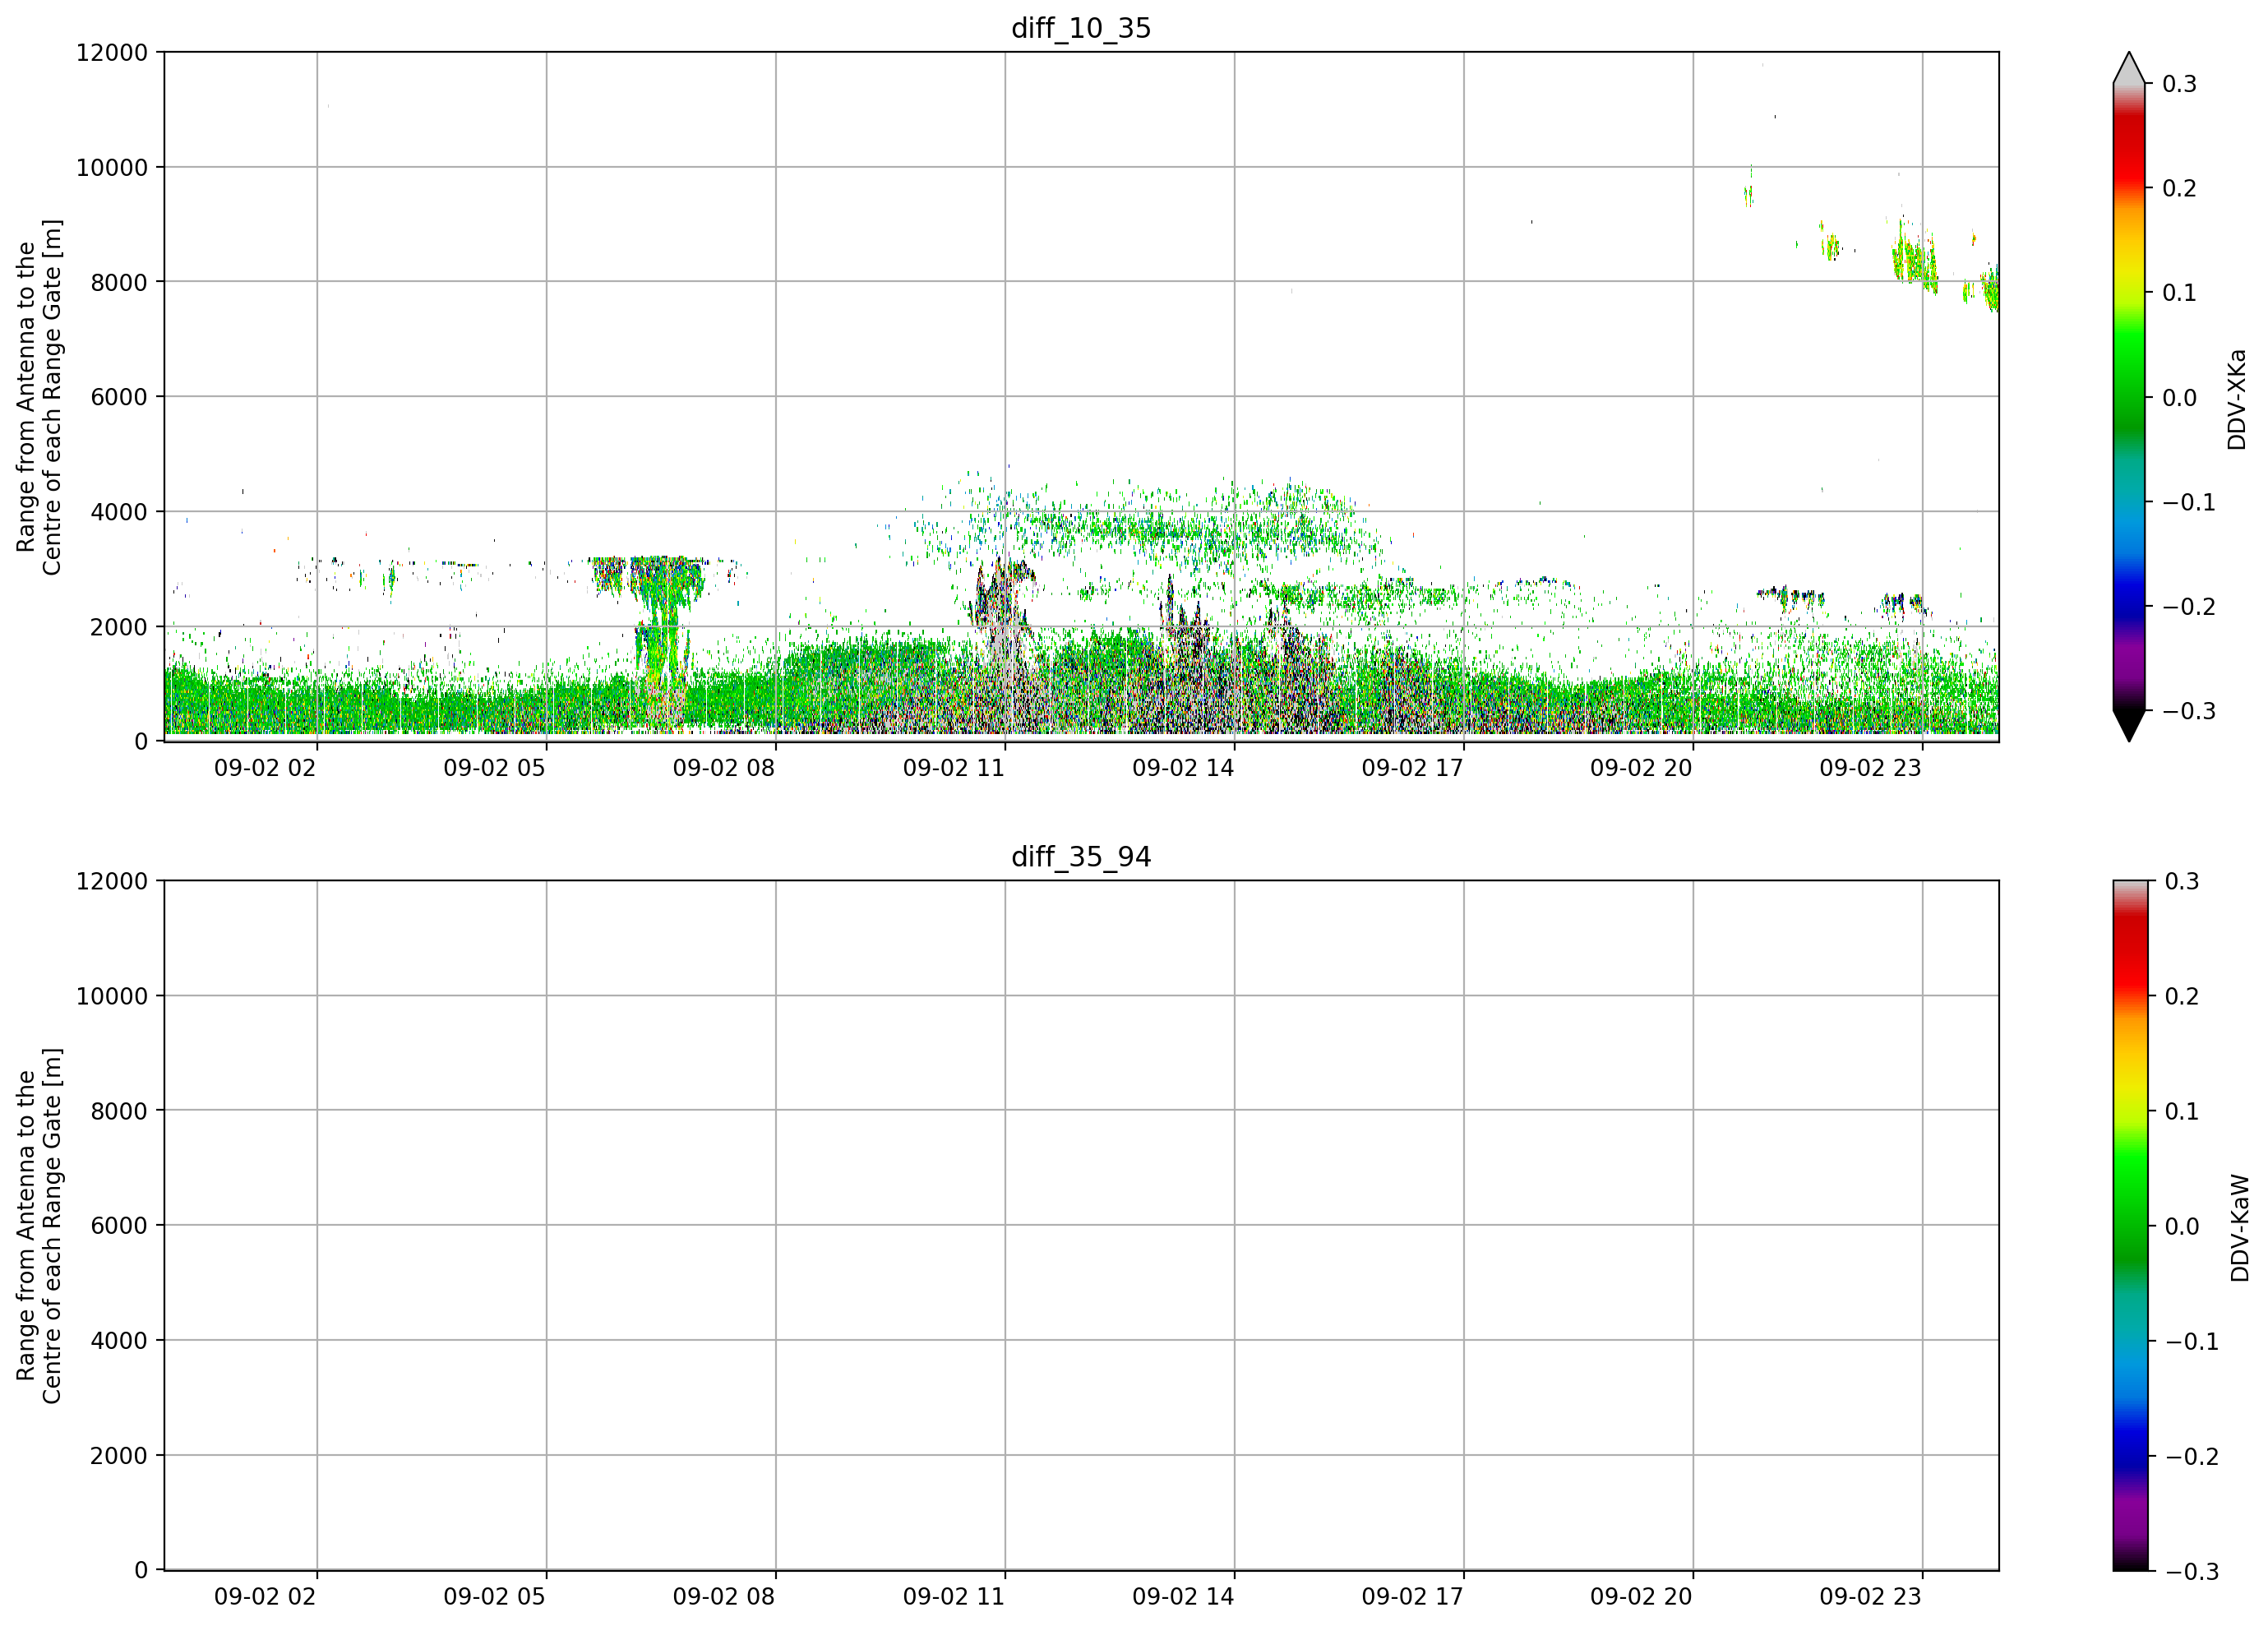
Task: Click the 0.2 tick on DDV-XKa colorbar
Action: point(2179,188)
